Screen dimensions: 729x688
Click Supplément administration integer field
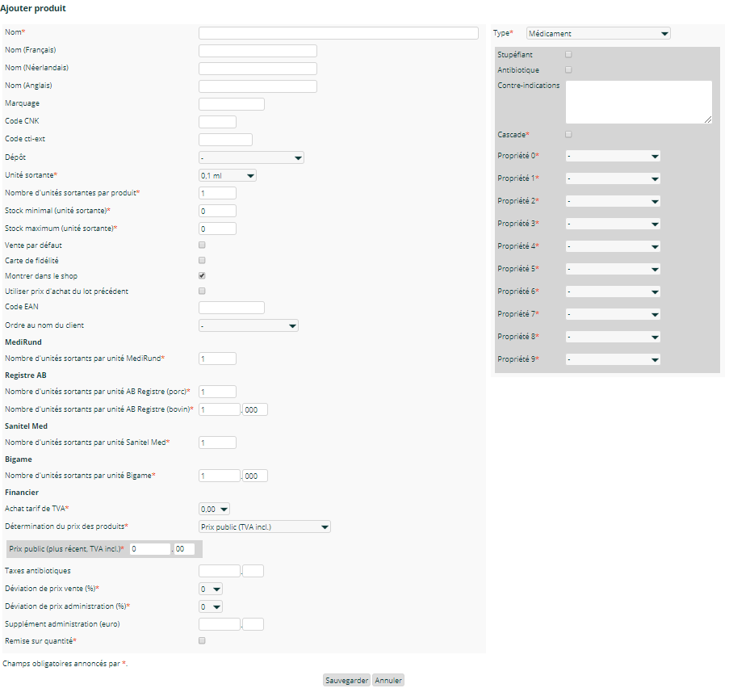tap(220, 624)
